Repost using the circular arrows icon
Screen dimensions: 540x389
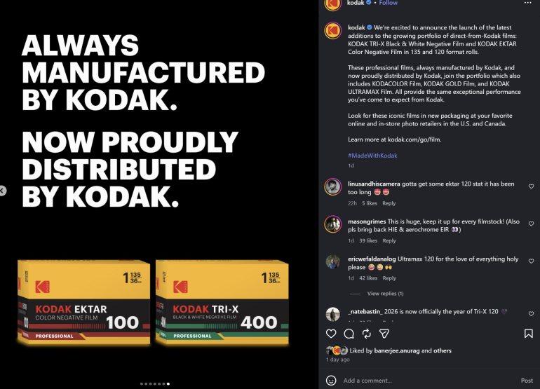[367, 334]
